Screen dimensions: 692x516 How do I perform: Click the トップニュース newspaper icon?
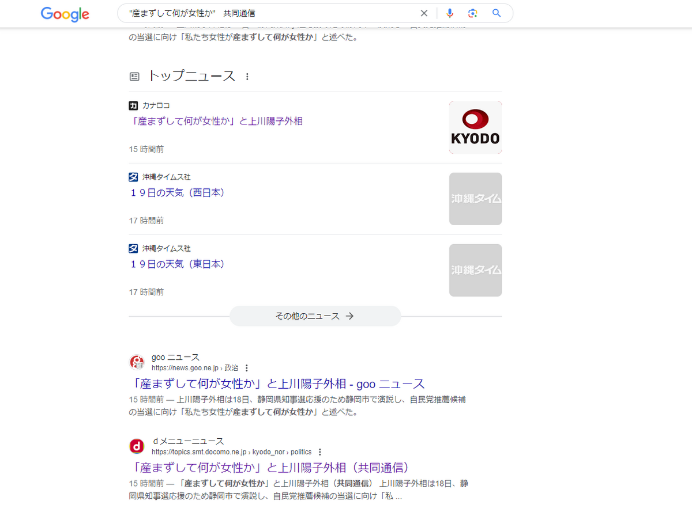134,75
